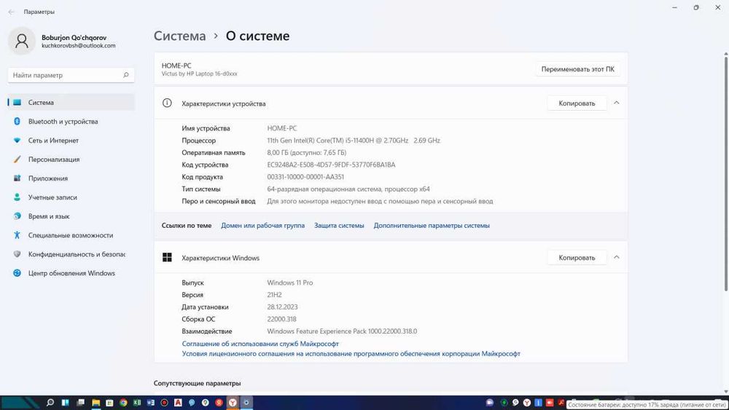Click the Windows logo beside Характеристики Windows
The height and width of the screenshot is (410, 729).
pyautogui.click(x=167, y=258)
